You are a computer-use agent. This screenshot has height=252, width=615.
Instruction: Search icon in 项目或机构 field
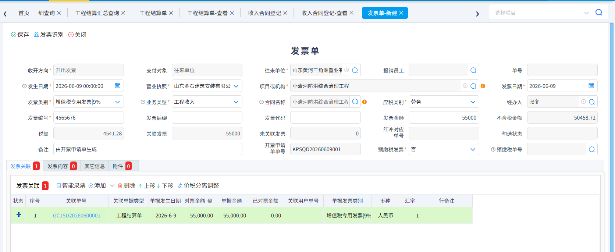(473, 86)
